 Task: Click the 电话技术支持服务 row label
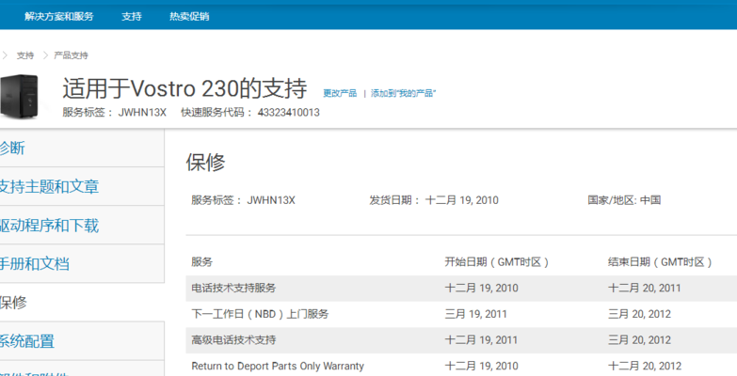tap(233, 288)
